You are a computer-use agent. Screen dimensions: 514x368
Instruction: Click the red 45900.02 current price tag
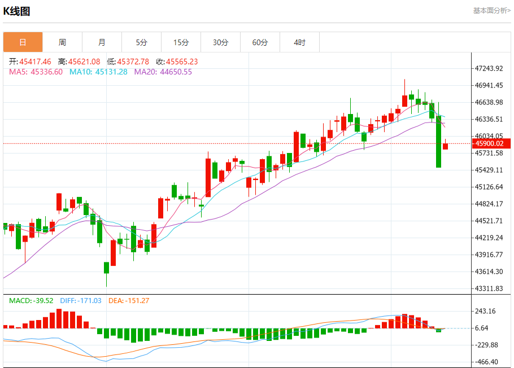click(490, 143)
